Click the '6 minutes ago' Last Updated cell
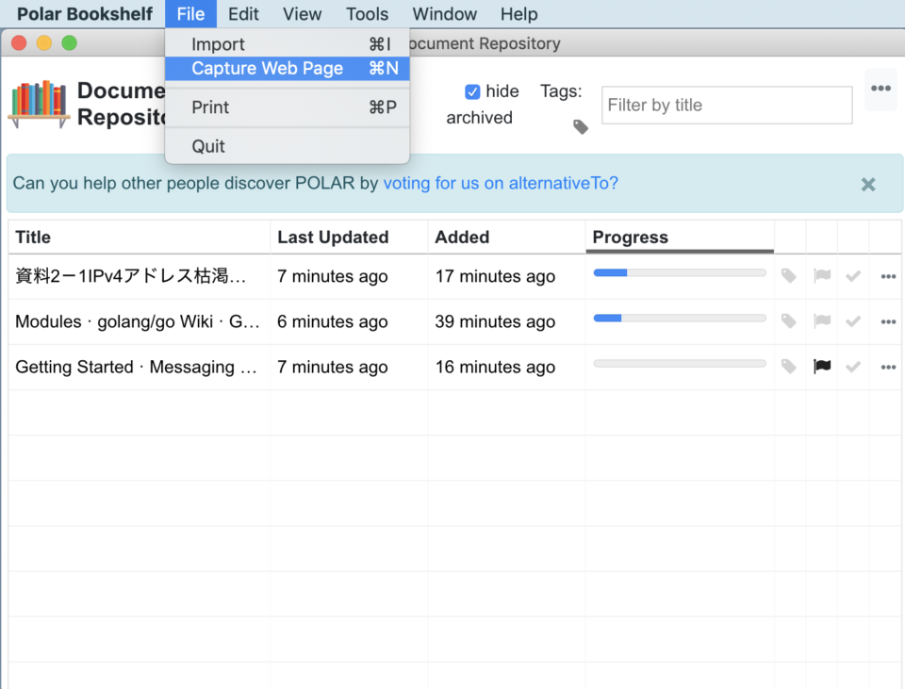This screenshot has height=689, width=905. (333, 321)
